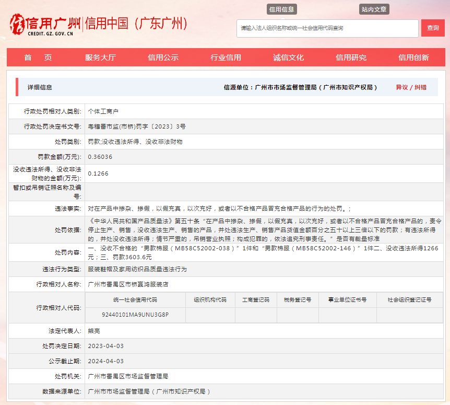The height and width of the screenshot is (405, 450).
Task: Select credit code 92440101MA9UNU3G8P
Action: pyautogui.click(x=135, y=315)
